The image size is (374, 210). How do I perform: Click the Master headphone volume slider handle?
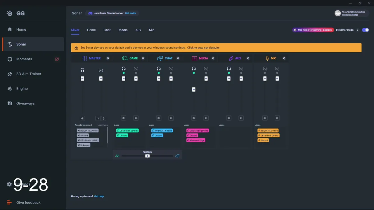click(x=82, y=78)
